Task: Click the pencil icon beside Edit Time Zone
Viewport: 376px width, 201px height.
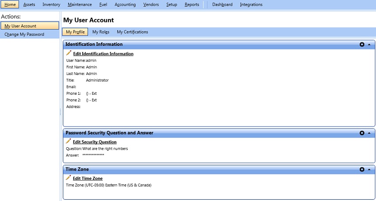Action: coord(68,178)
